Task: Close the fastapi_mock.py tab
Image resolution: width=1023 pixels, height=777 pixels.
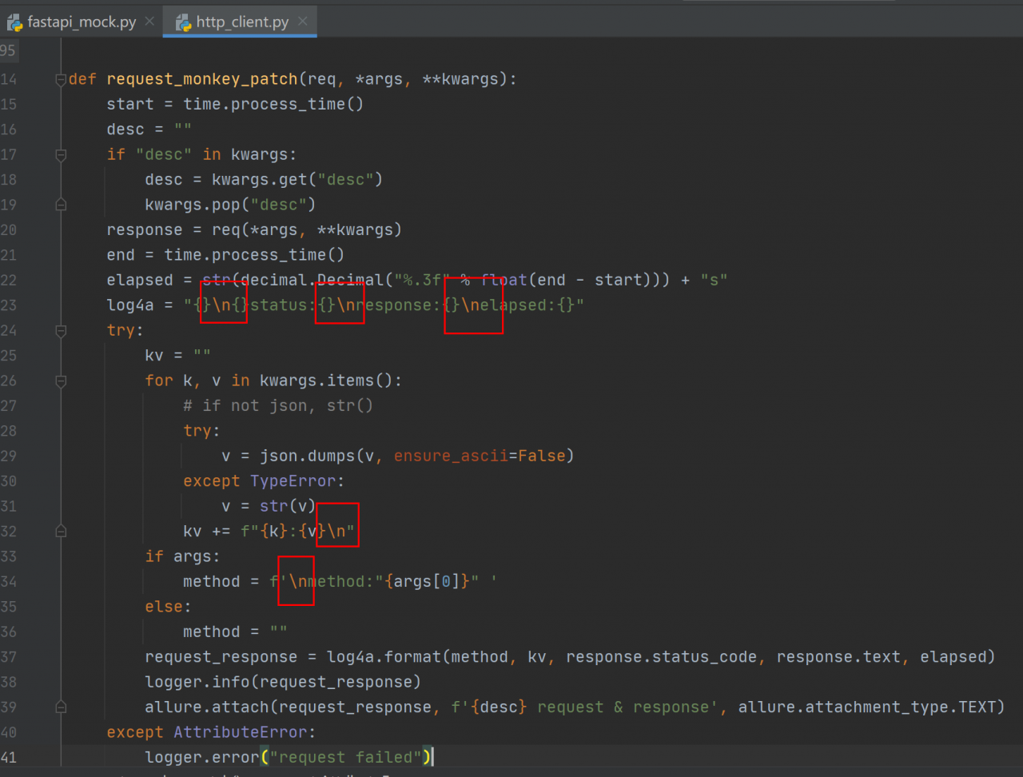Action: point(149,22)
